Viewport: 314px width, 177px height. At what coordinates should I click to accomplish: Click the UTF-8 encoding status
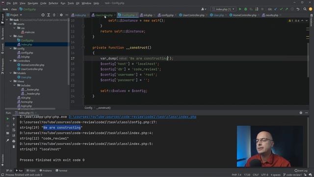(264, 175)
